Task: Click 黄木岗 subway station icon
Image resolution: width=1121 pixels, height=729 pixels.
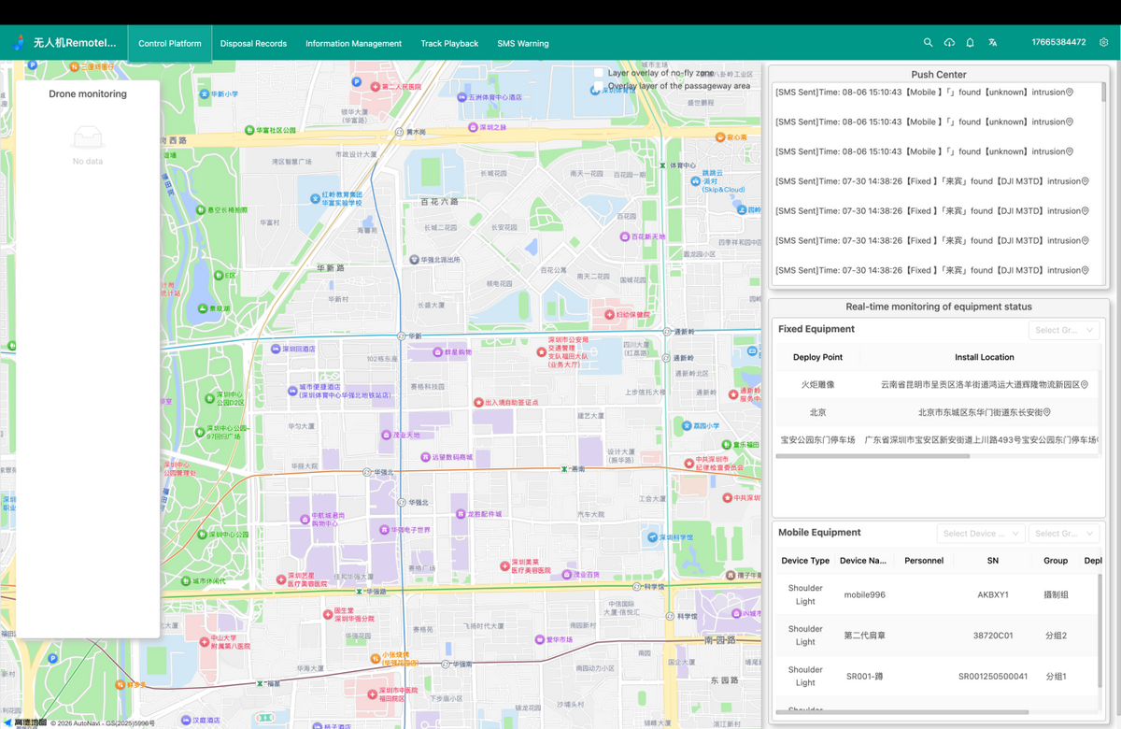Action: tap(399, 132)
